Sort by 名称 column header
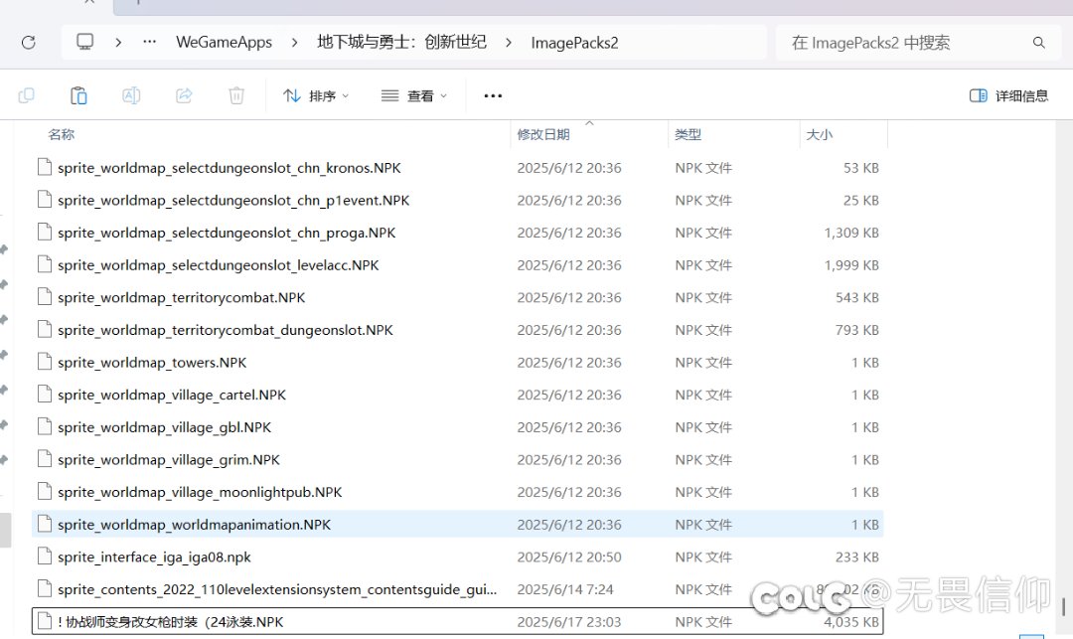This screenshot has width=1073, height=639. 61,134
